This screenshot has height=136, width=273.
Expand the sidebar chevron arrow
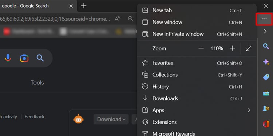pyautogui.click(x=265, y=31)
